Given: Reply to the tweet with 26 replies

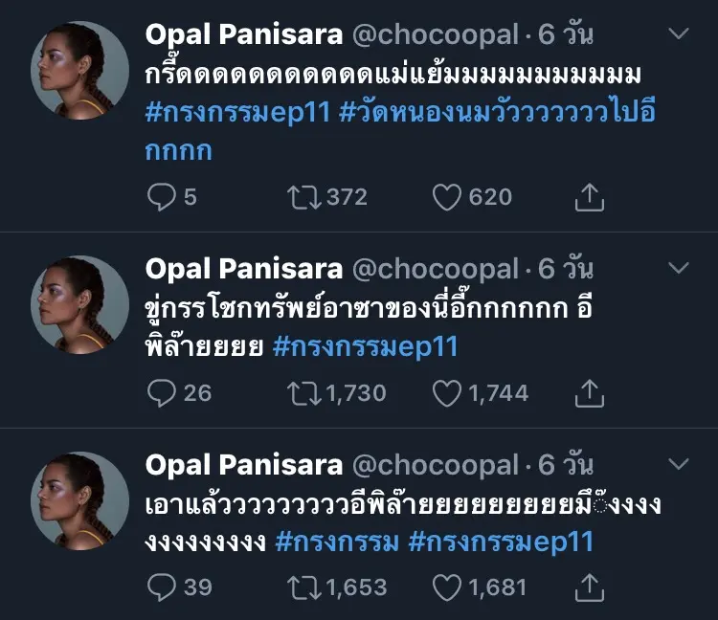Looking at the screenshot, I should (162, 392).
